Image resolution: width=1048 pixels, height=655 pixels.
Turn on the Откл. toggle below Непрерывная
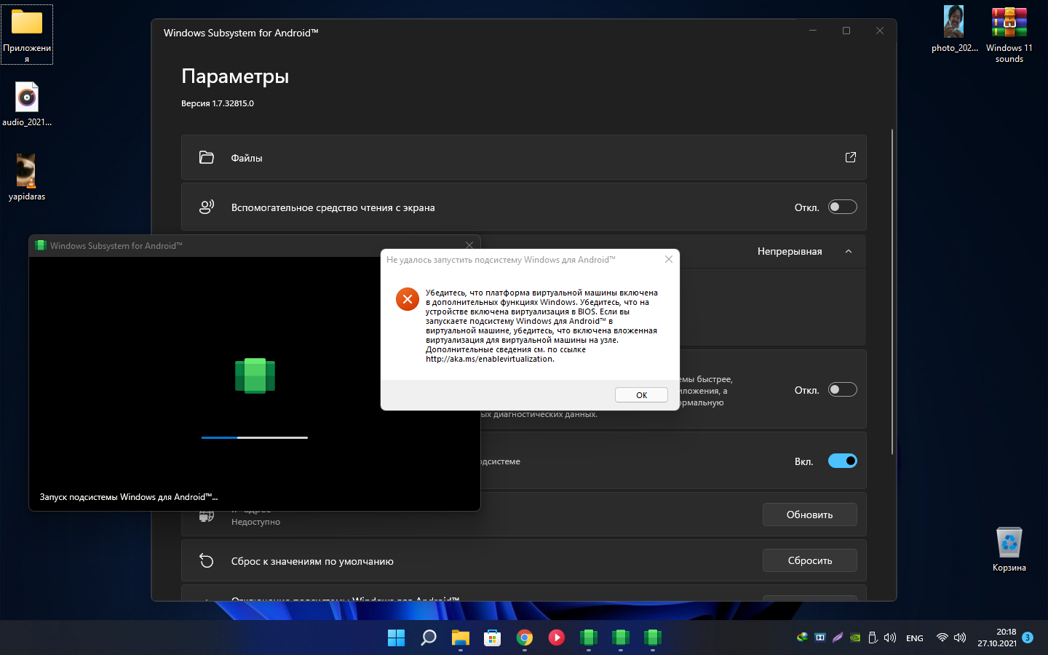(x=843, y=389)
